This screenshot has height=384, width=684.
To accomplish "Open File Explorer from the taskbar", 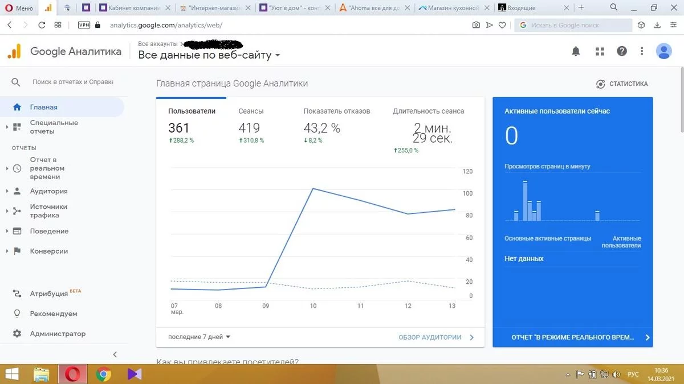I will coord(42,374).
